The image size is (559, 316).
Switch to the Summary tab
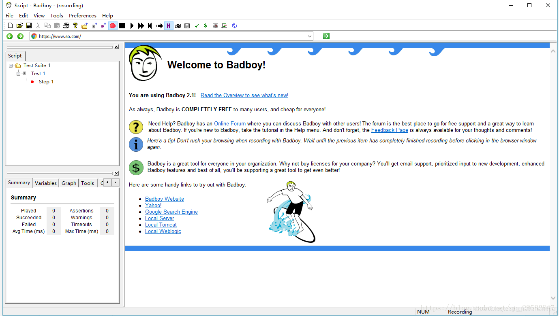tap(19, 182)
